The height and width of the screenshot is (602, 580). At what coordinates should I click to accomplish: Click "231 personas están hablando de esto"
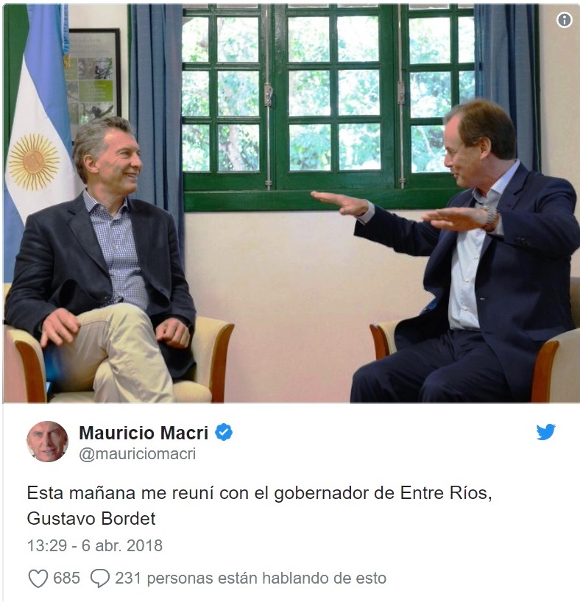250,578
